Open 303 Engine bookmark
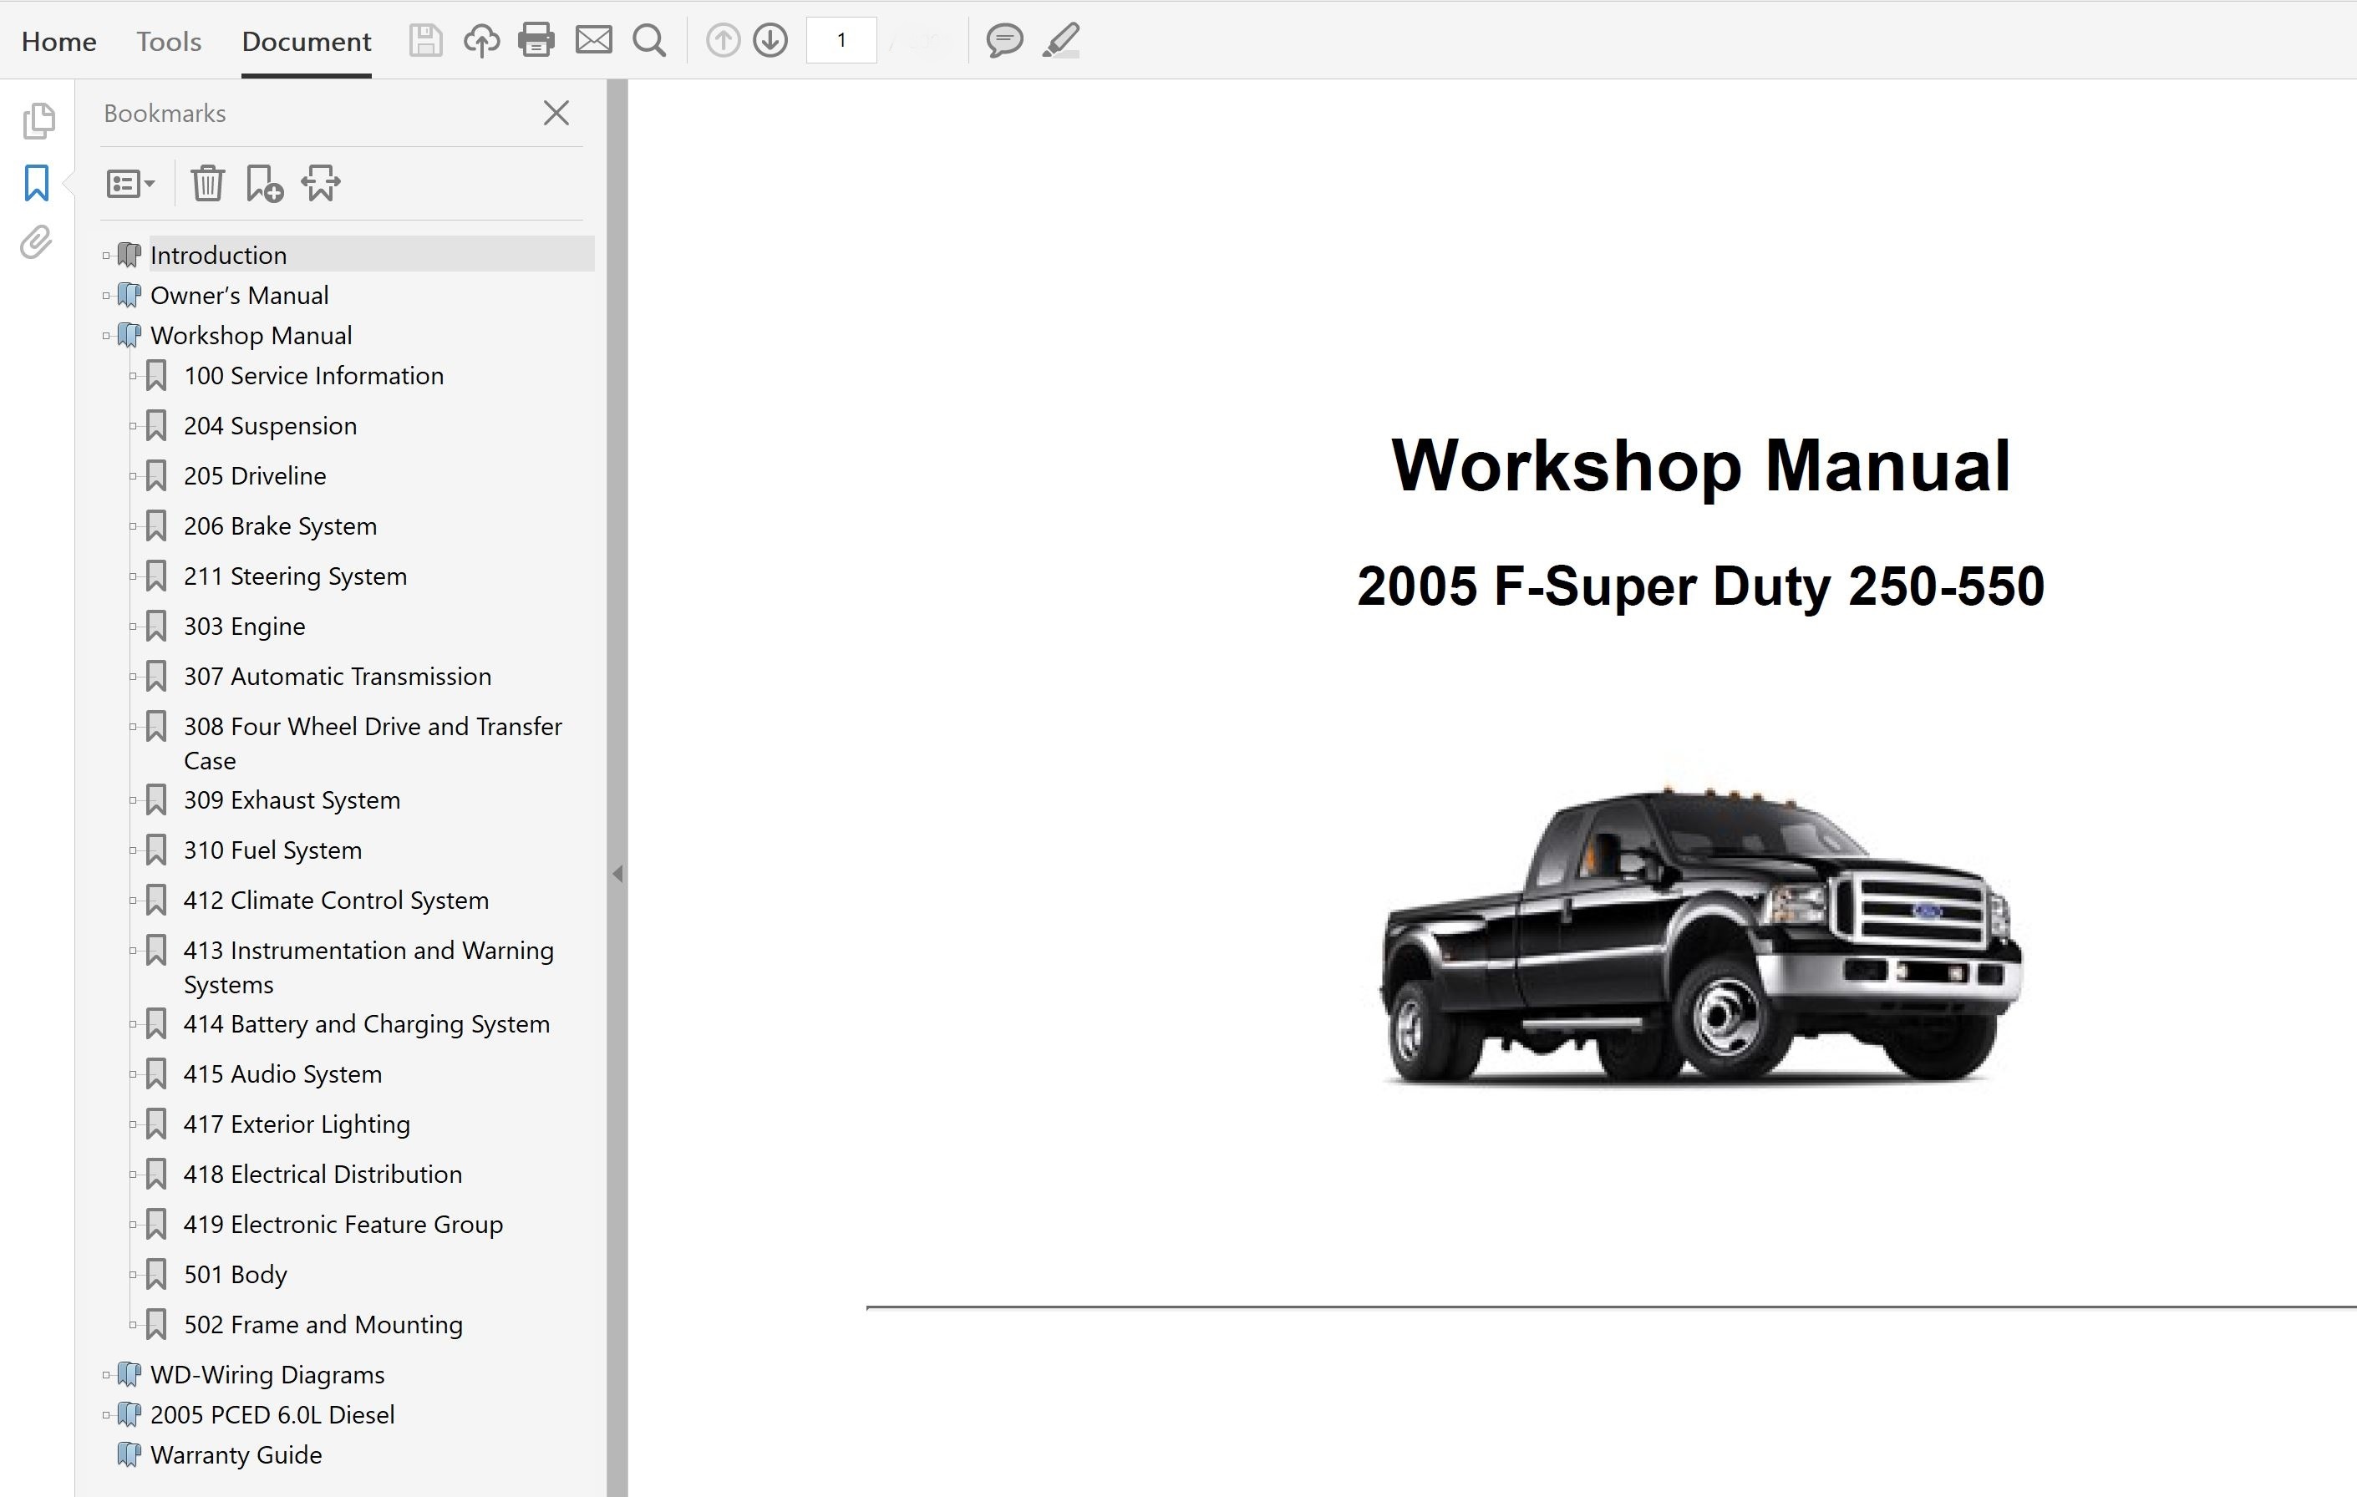2357x1497 pixels. click(x=244, y=627)
